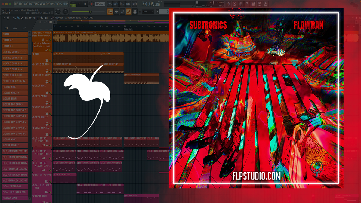The height and width of the screenshot is (203, 361).
Task: Select the magnet snap icon in playlist toolbar
Action: point(8,18)
